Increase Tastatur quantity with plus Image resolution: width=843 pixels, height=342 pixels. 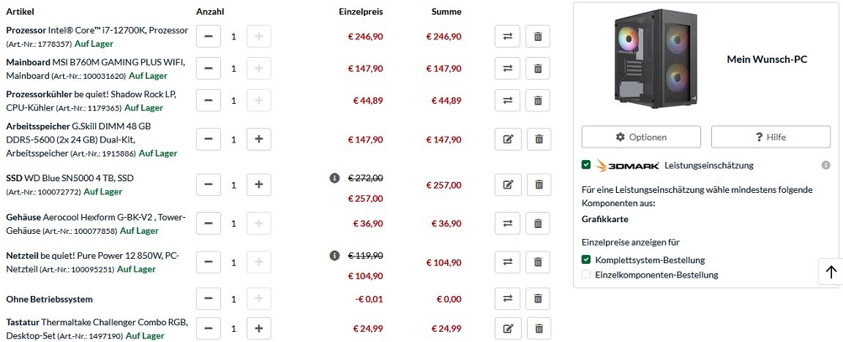click(258, 329)
